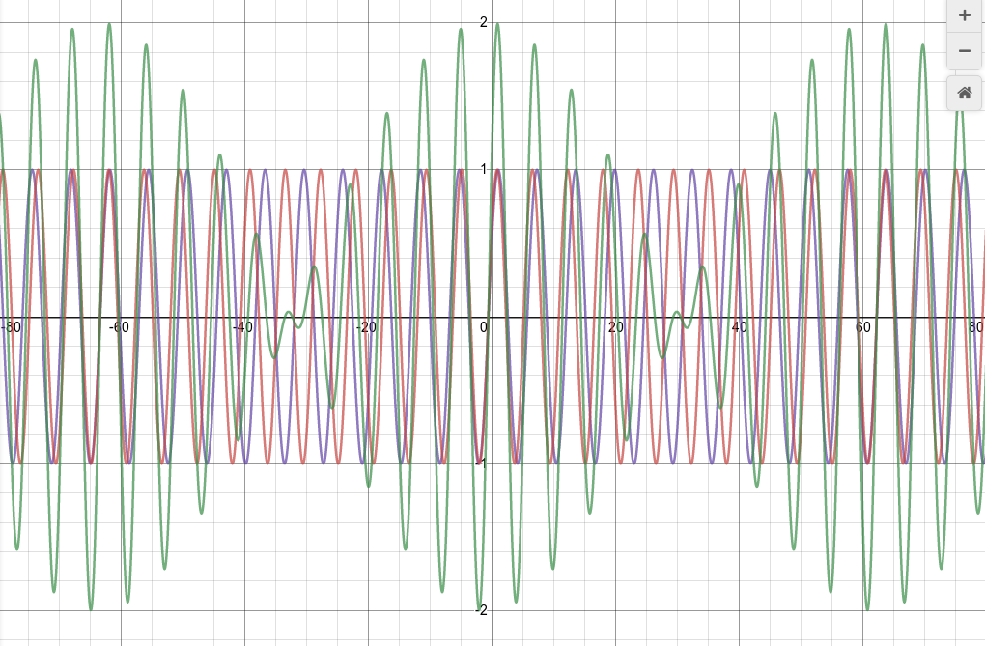The width and height of the screenshot is (985, 646).
Task: Click the origin label 0
Action: pyautogui.click(x=484, y=327)
